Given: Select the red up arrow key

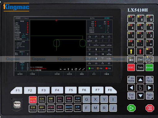Looking at the screenshot, I should click(140, 51).
